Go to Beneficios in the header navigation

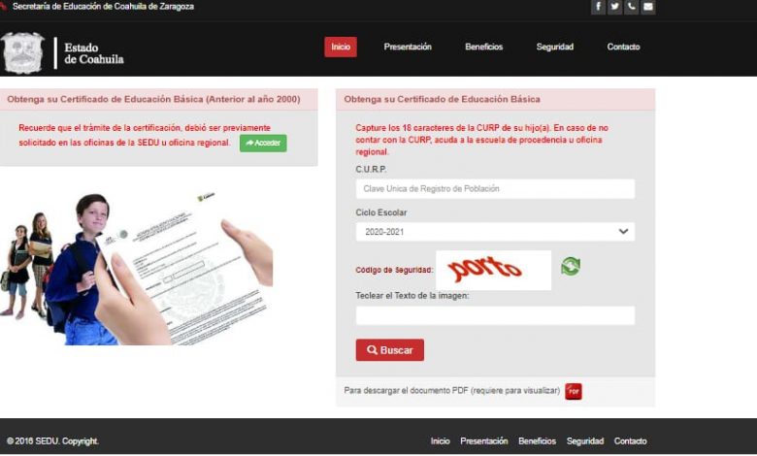click(x=483, y=47)
